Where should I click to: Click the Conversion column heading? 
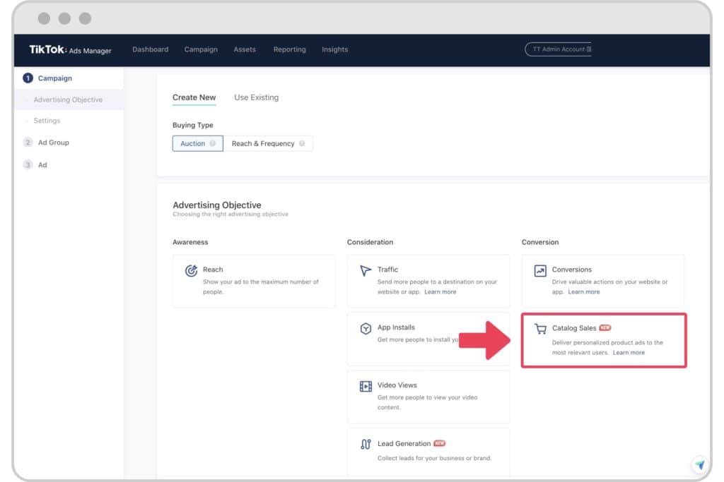(x=540, y=242)
